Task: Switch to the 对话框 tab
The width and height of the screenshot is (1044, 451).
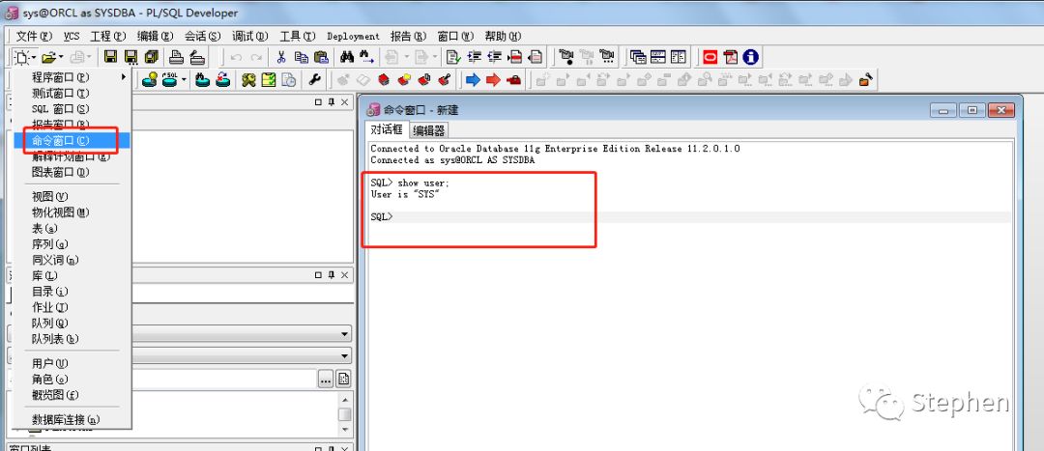Action: (386, 129)
